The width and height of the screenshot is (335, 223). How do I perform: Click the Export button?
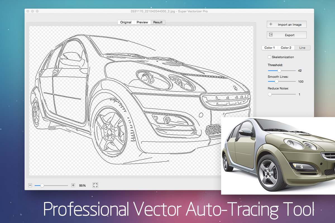(286, 35)
